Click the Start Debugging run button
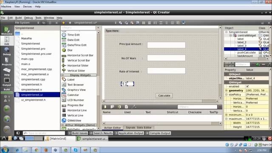272x153 pixels. pyautogui.click(x=7, y=119)
